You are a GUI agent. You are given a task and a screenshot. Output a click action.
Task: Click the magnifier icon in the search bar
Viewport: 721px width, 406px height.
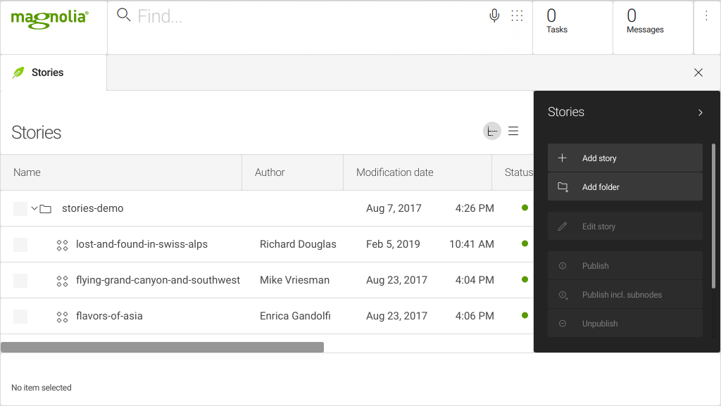tap(124, 14)
